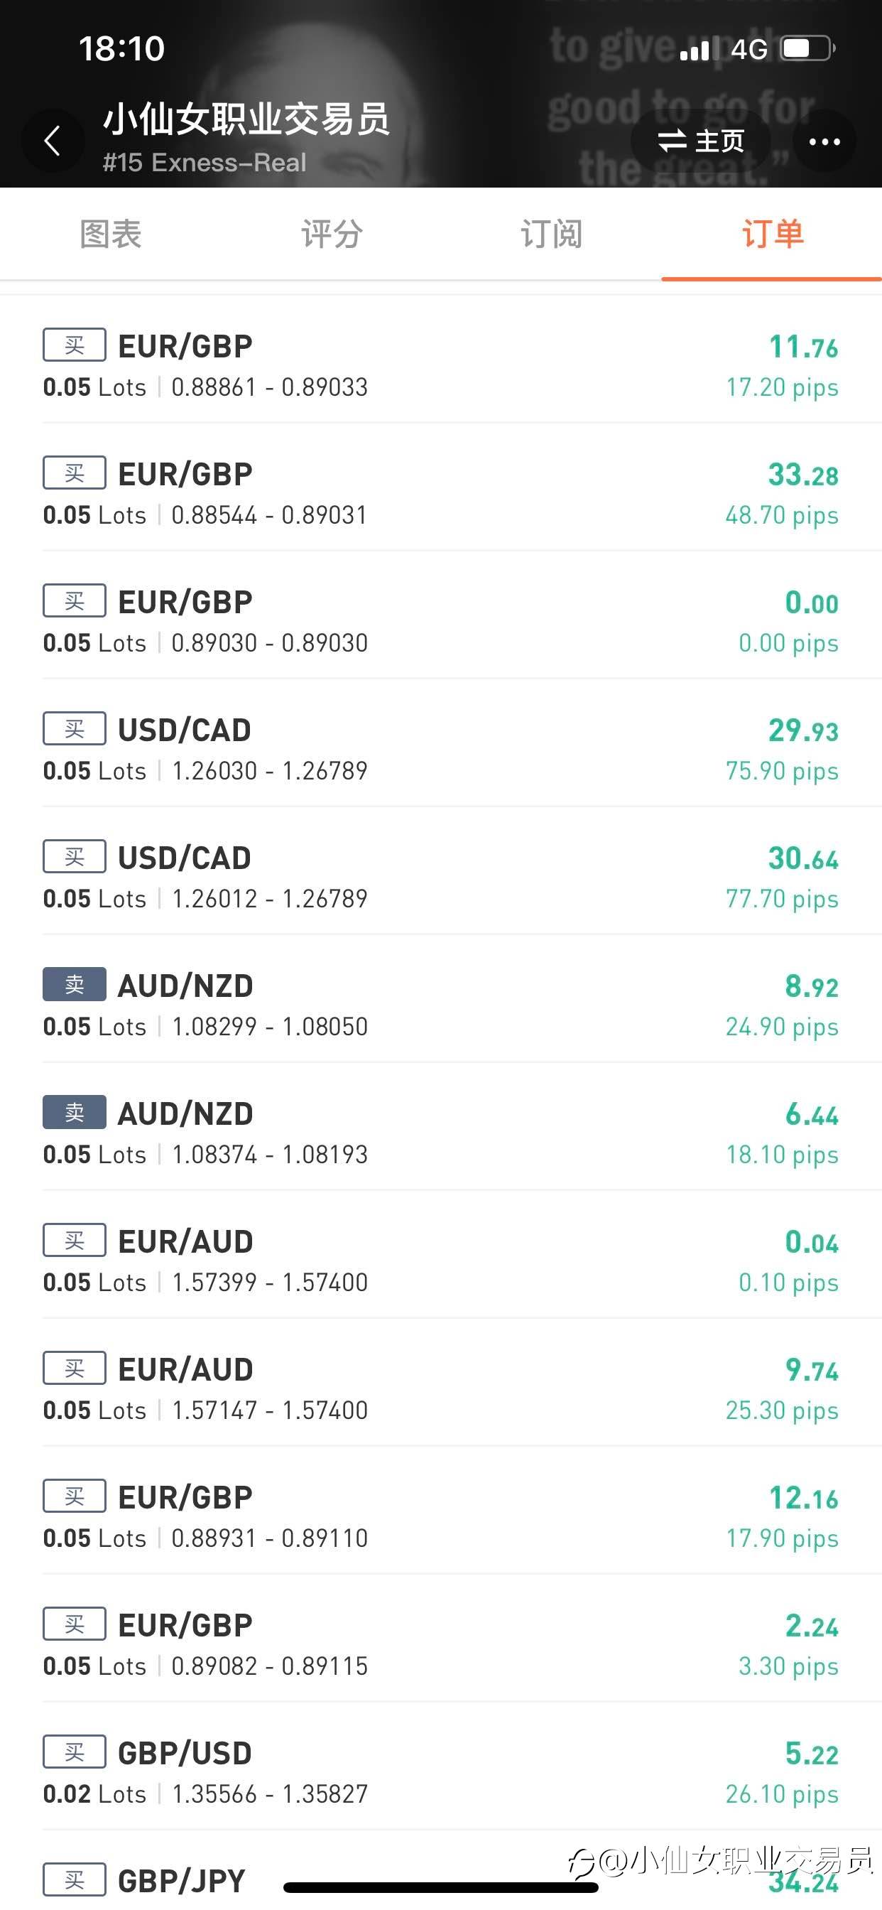Tap the trader name 小仙女职业交易员 title
882x1910 pixels.
point(246,119)
